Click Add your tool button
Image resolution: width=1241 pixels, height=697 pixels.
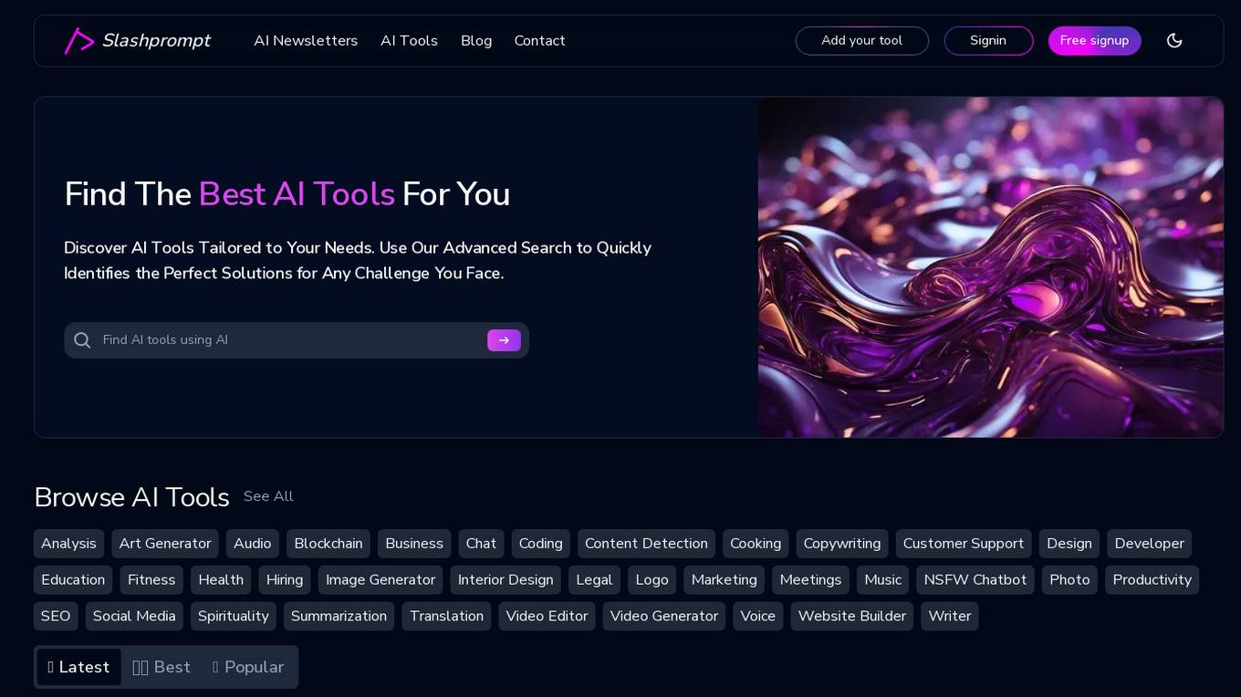862,41
